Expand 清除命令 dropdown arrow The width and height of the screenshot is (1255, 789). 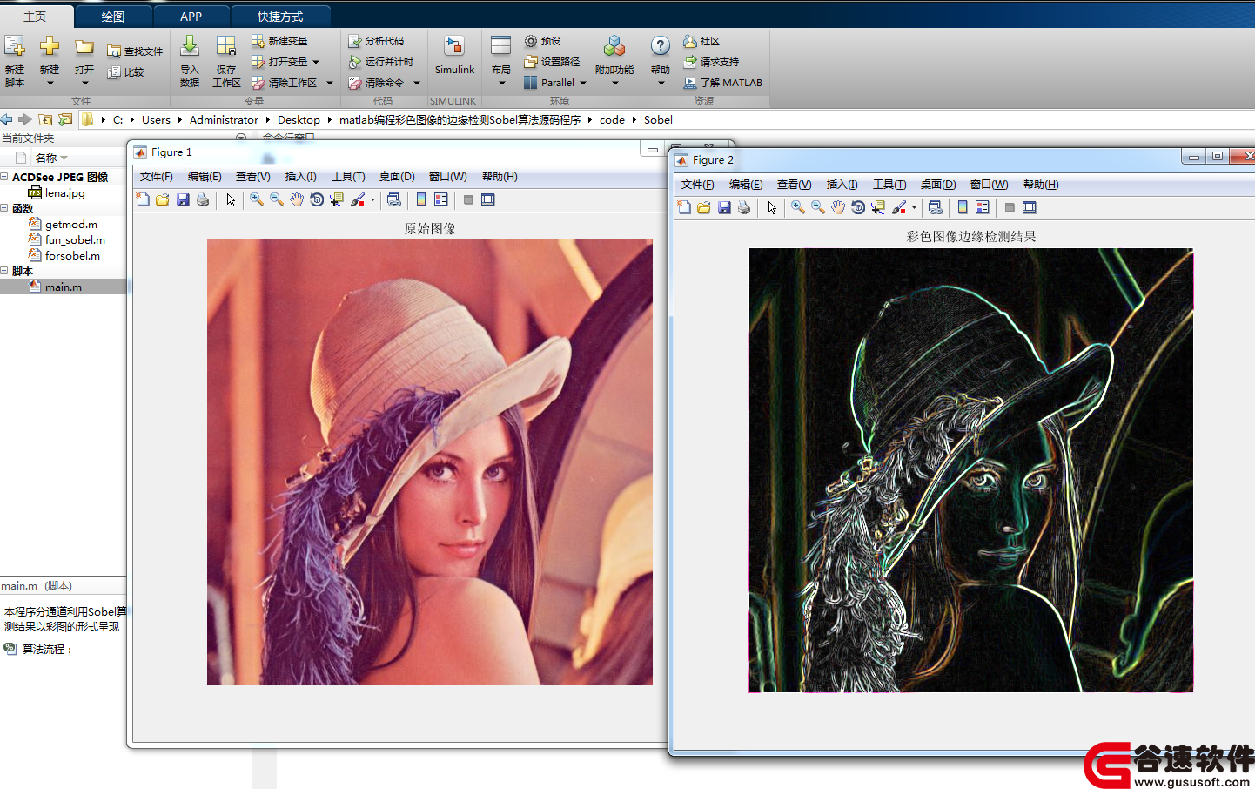click(x=417, y=83)
